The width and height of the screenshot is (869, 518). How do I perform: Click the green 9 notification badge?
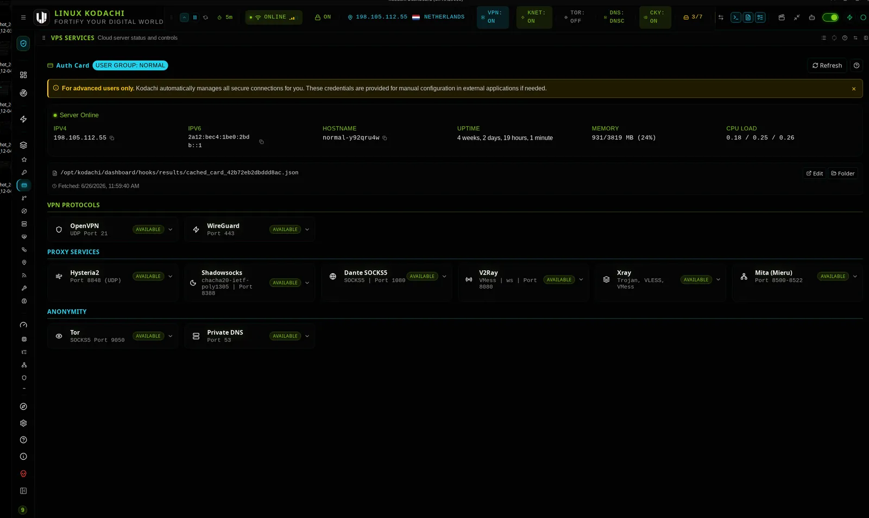(23, 510)
